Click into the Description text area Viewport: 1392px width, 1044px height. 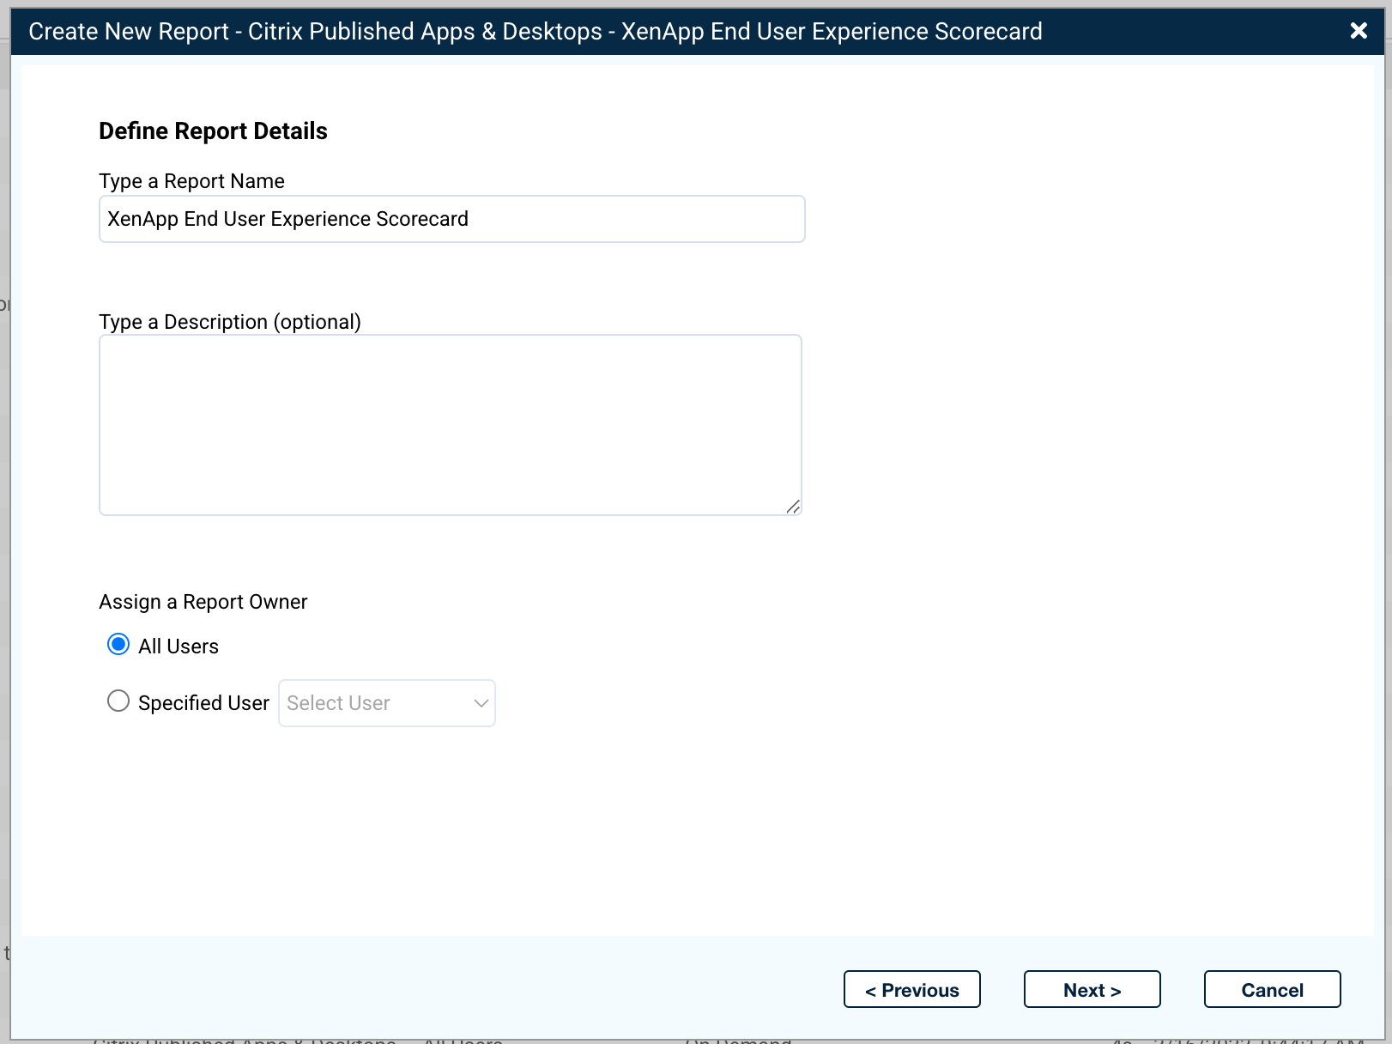tap(451, 425)
